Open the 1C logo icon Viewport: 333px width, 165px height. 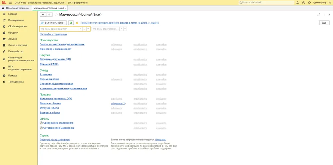(x=4, y=3)
